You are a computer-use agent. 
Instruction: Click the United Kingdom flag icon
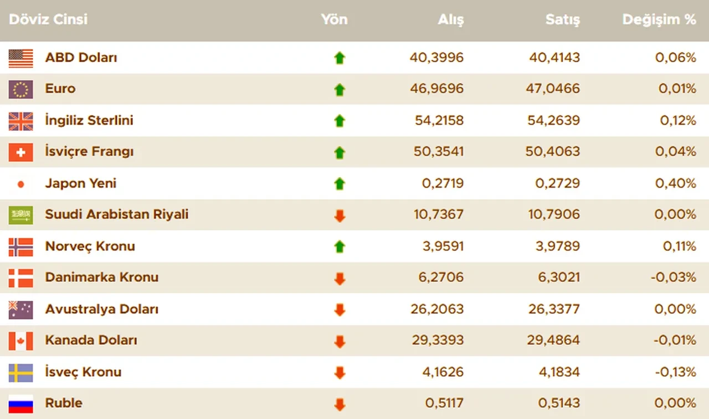tap(20, 121)
